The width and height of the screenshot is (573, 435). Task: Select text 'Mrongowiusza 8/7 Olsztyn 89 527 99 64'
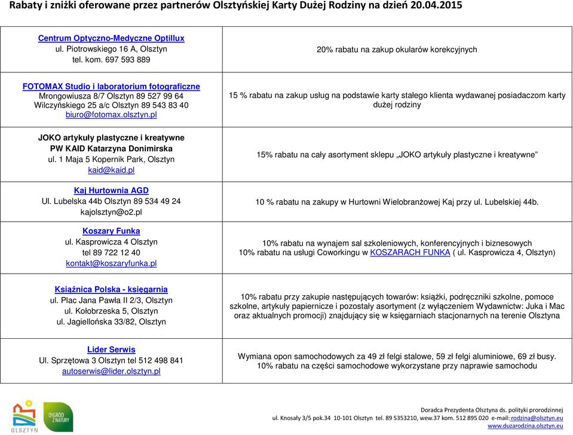point(111,96)
